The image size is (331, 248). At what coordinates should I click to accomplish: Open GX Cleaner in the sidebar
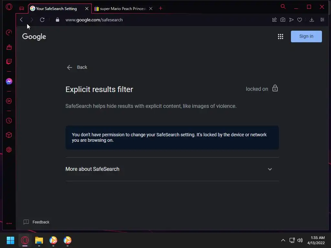click(9, 47)
